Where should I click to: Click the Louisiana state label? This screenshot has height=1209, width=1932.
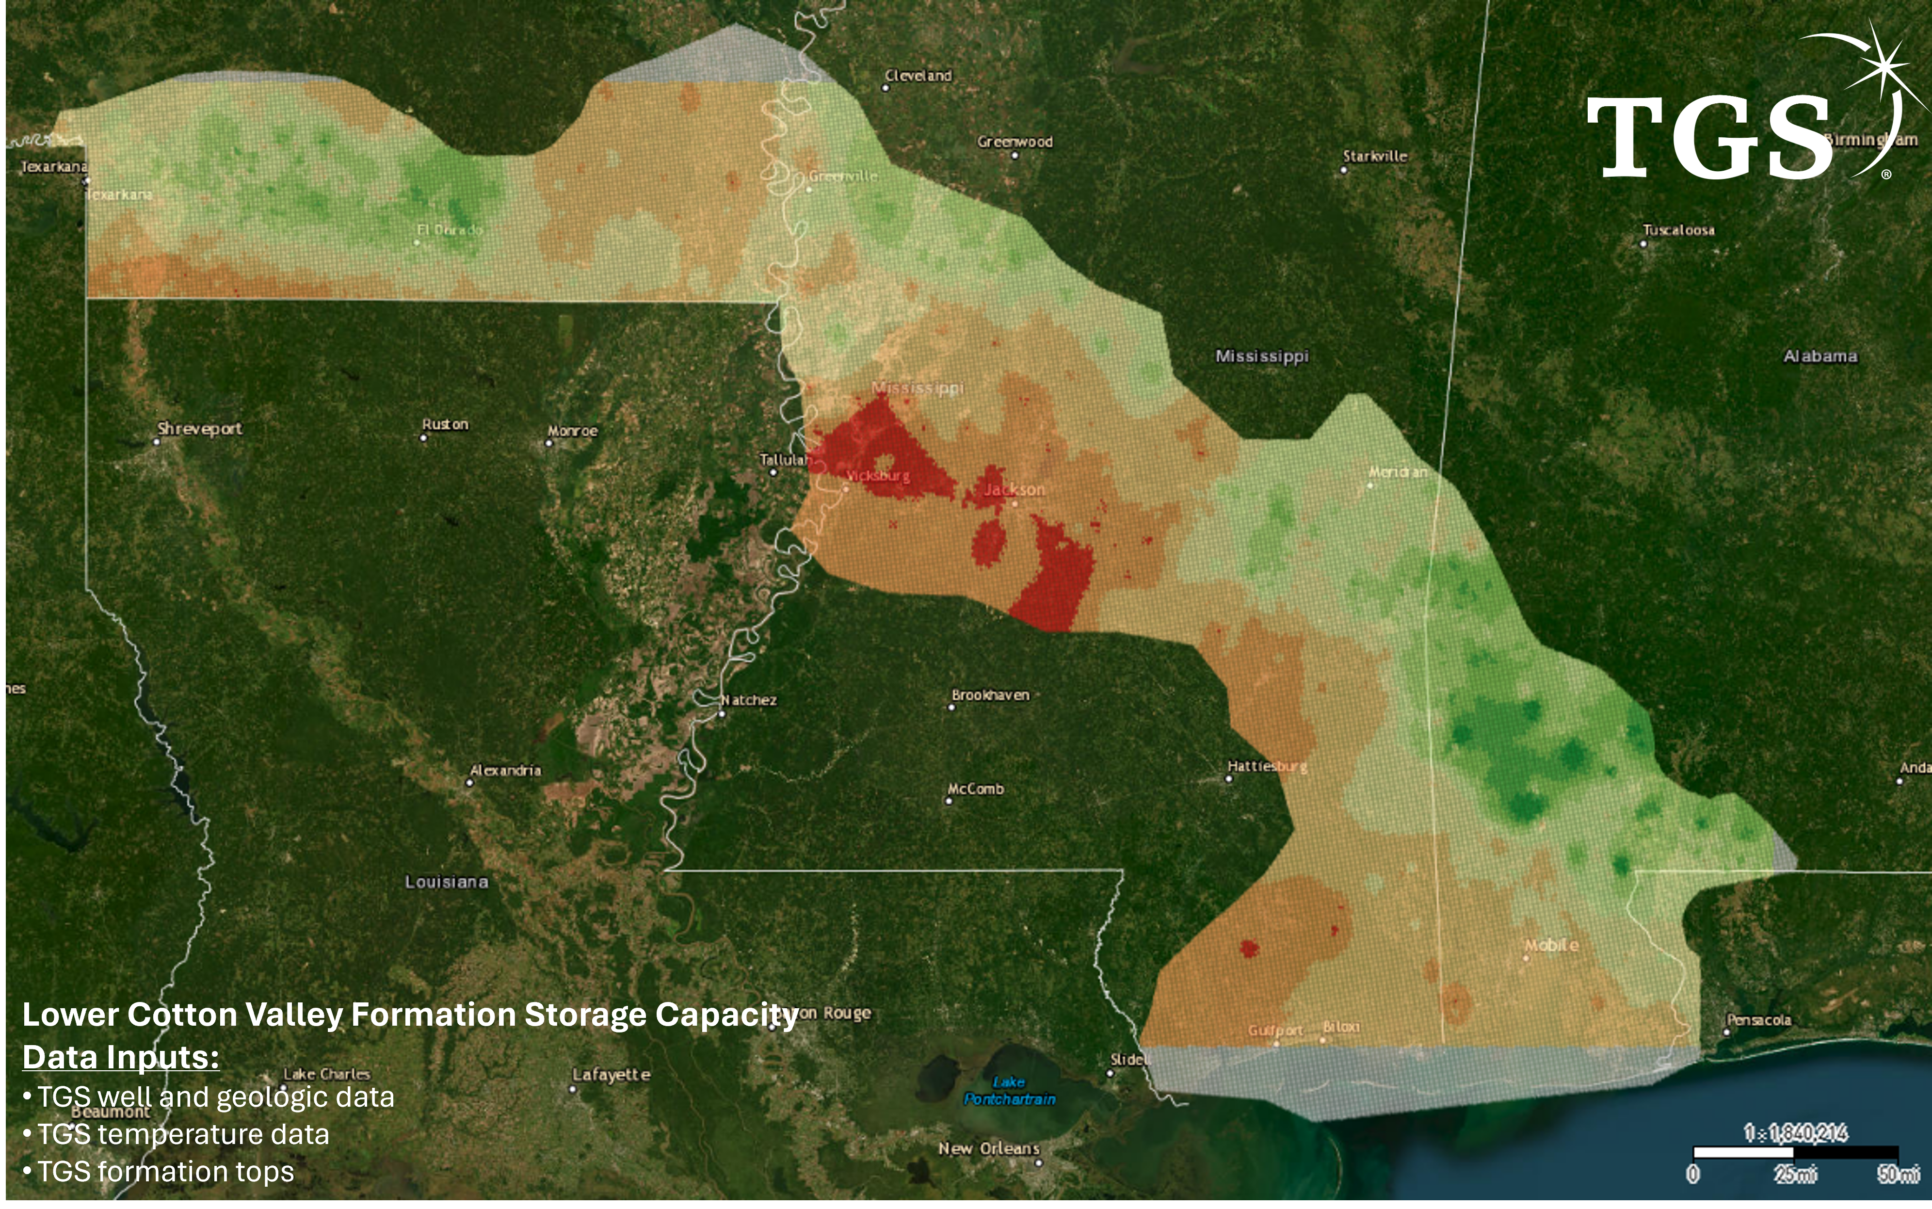(446, 882)
